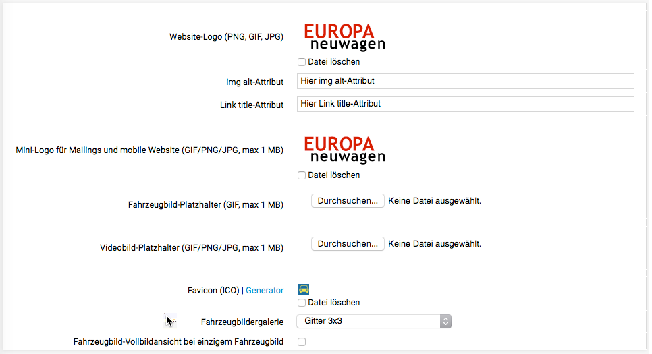Click 'Keine Datei ausgewählt' beside Fahrzeugbild-Platzhalter

[x=435, y=201]
